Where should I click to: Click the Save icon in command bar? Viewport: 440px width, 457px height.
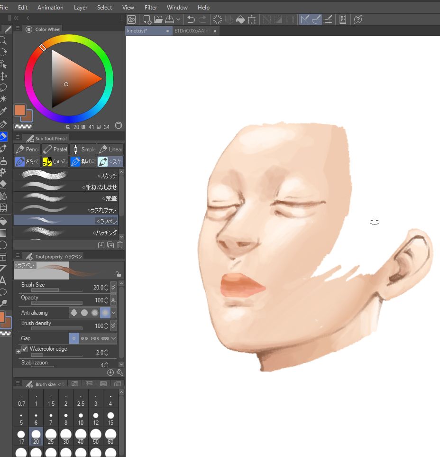[x=170, y=19]
